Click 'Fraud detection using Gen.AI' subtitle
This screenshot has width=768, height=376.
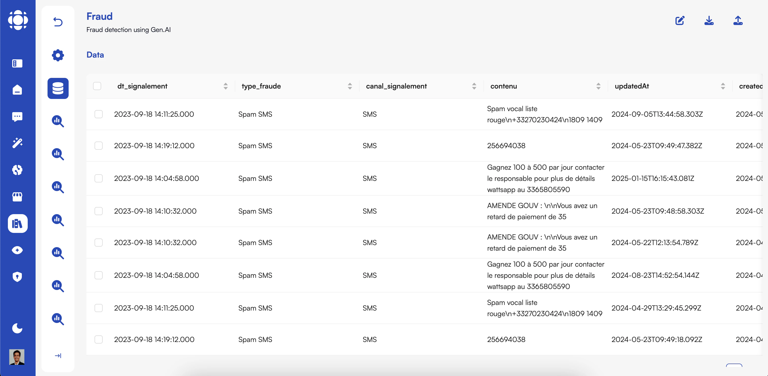click(129, 30)
